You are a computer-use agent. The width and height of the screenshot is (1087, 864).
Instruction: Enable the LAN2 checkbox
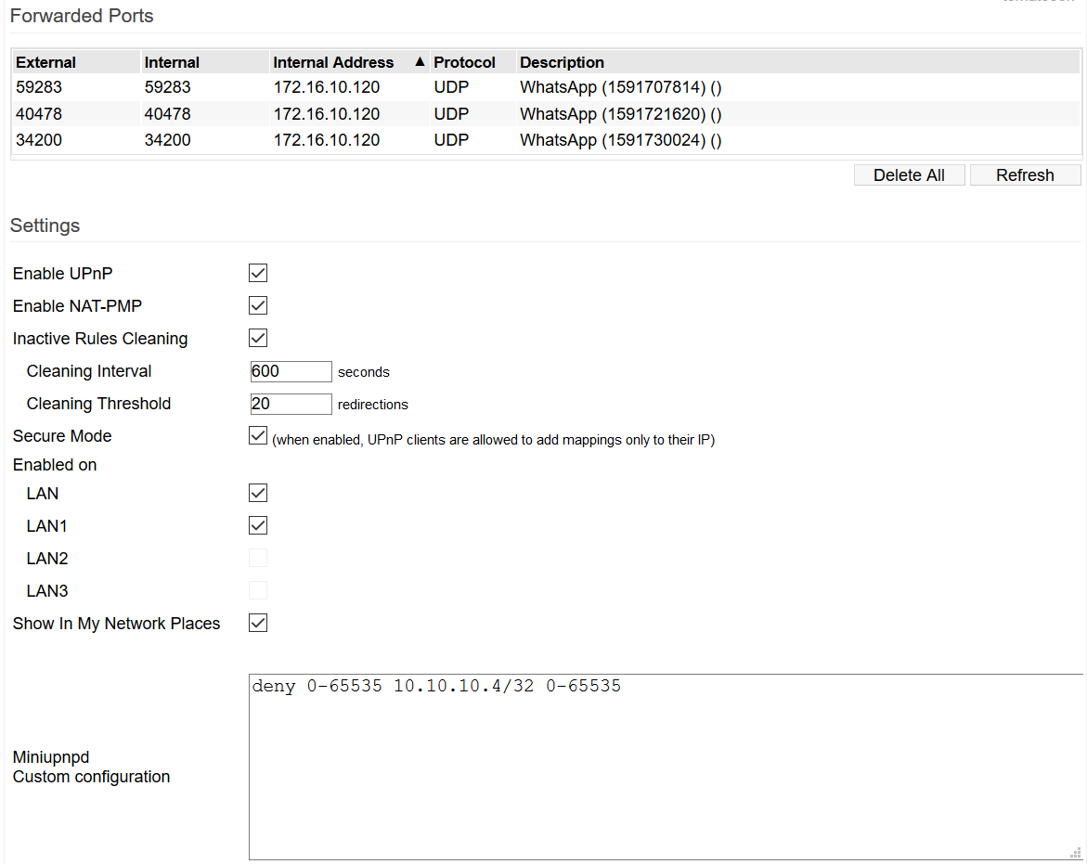(258, 559)
